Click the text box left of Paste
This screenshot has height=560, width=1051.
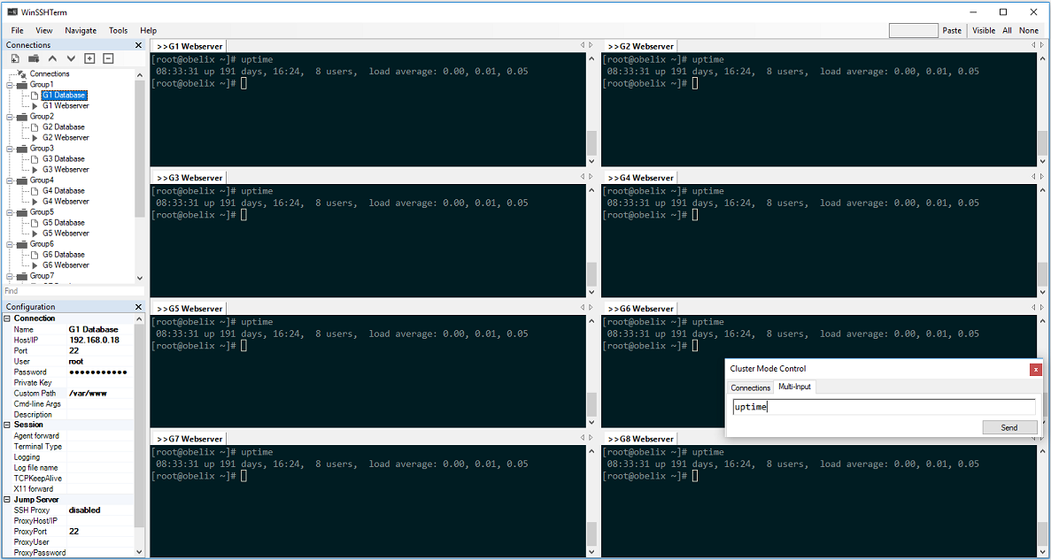913,30
